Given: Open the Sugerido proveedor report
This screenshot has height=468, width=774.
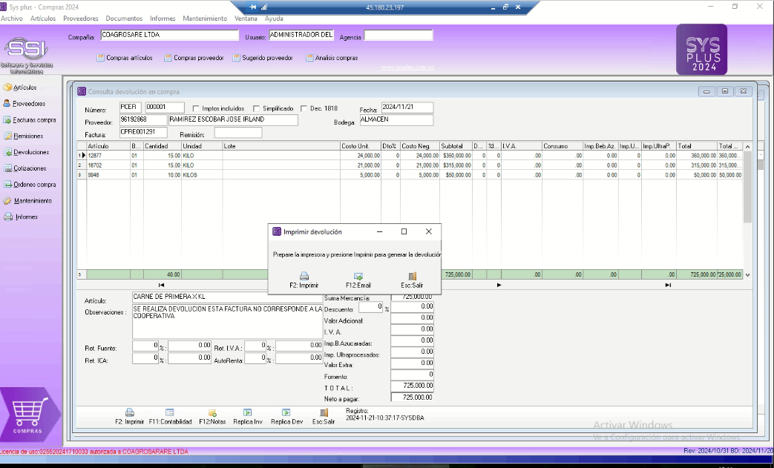Looking at the screenshot, I should (x=263, y=58).
